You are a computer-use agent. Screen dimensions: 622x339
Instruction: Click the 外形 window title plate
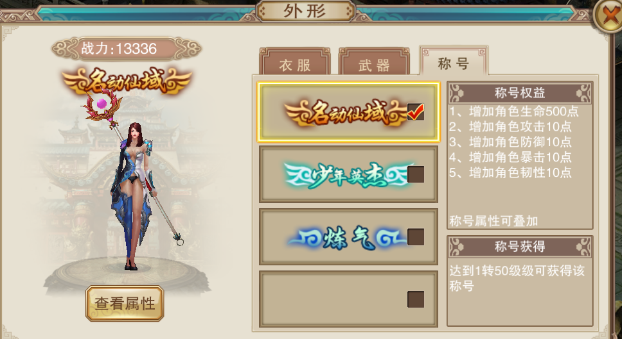305,12
